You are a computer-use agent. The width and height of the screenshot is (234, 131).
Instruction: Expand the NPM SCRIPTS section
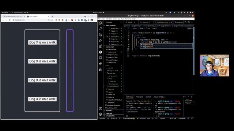pyautogui.click(x=113, y=116)
